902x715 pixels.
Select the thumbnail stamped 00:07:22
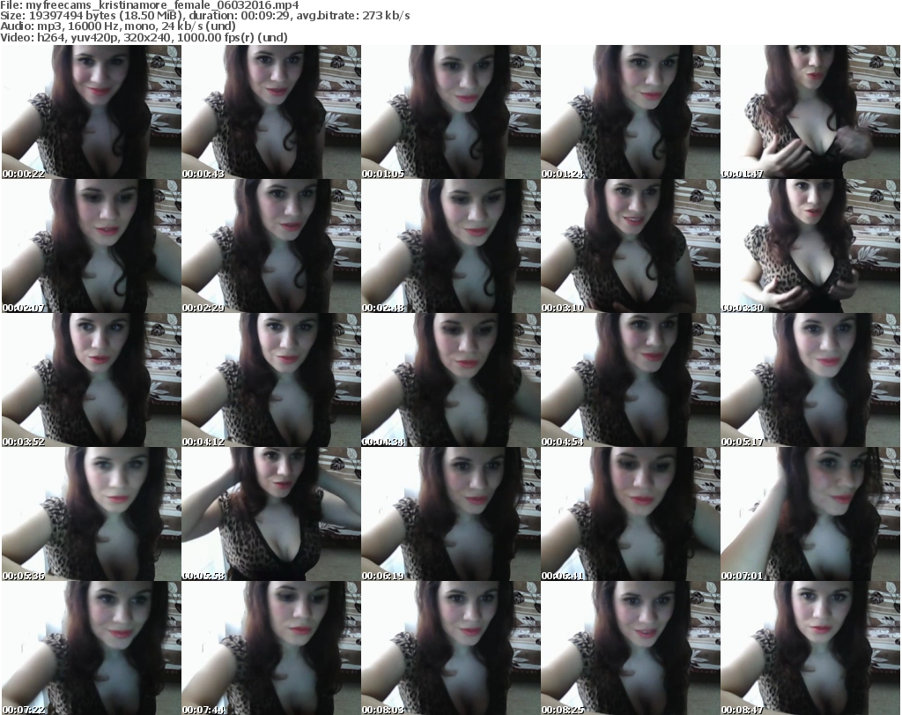coord(92,648)
